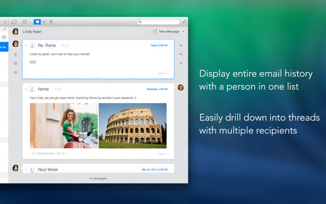Click the archive box icon left of message
The height and width of the screenshot is (204, 326).
(15, 63)
